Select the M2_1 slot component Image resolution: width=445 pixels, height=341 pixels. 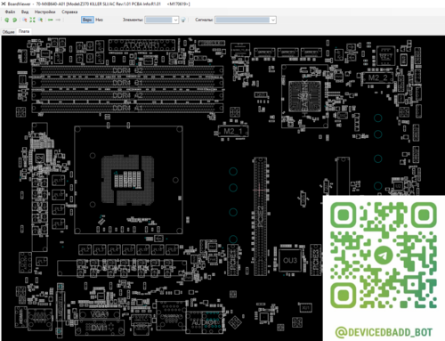[233, 131]
